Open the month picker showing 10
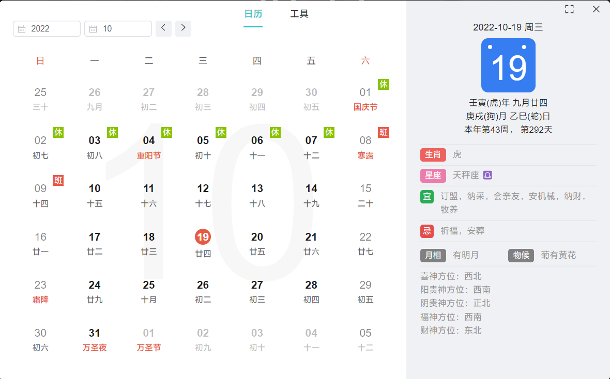This screenshot has width=610, height=379. click(x=118, y=29)
